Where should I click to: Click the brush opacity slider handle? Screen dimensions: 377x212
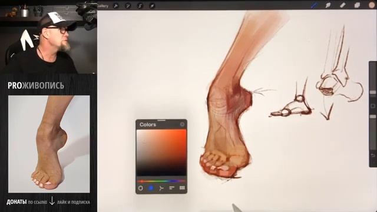(x=373, y=117)
